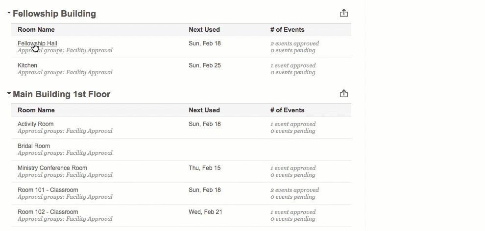The height and width of the screenshot is (231, 485).
Task: Click Fellowship Hall's 2 events approved text
Action: point(294,43)
